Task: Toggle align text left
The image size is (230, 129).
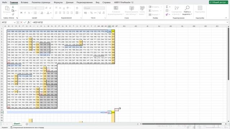Action: (x=56, y=13)
